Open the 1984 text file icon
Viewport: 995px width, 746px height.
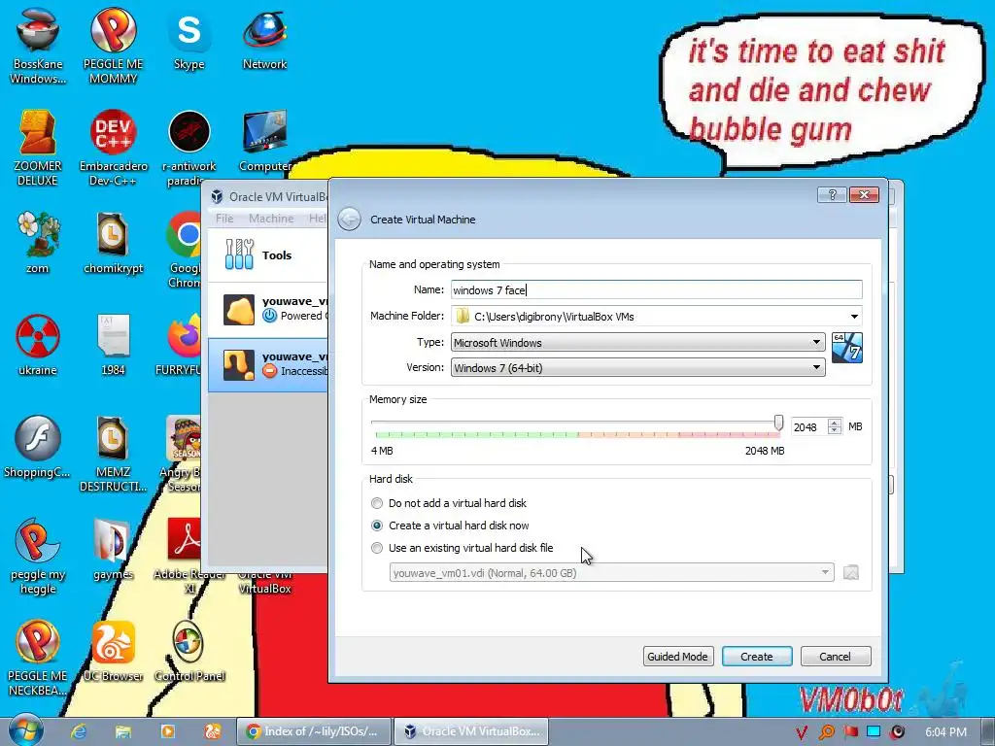click(113, 345)
